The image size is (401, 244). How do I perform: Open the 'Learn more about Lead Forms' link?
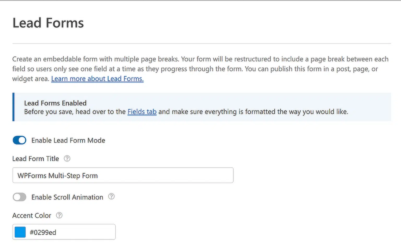pos(97,79)
